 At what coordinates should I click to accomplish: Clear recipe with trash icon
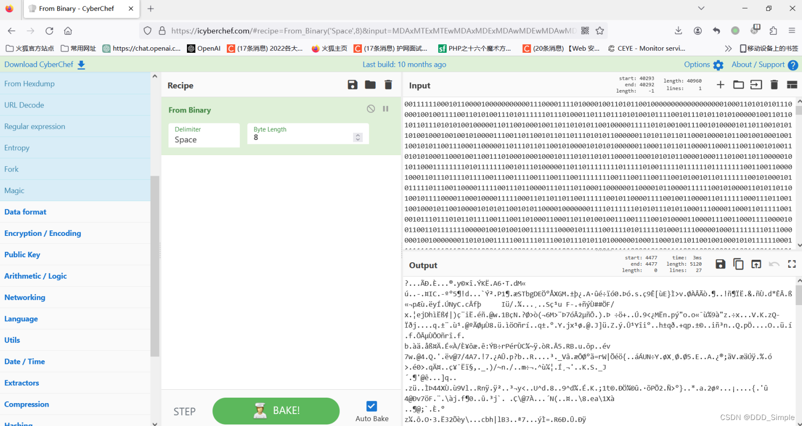(x=388, y=85)
